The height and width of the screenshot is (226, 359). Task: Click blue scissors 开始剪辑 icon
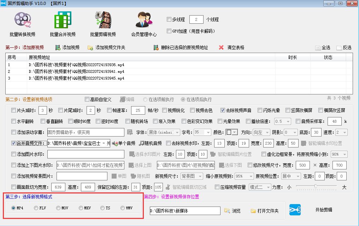295,210
